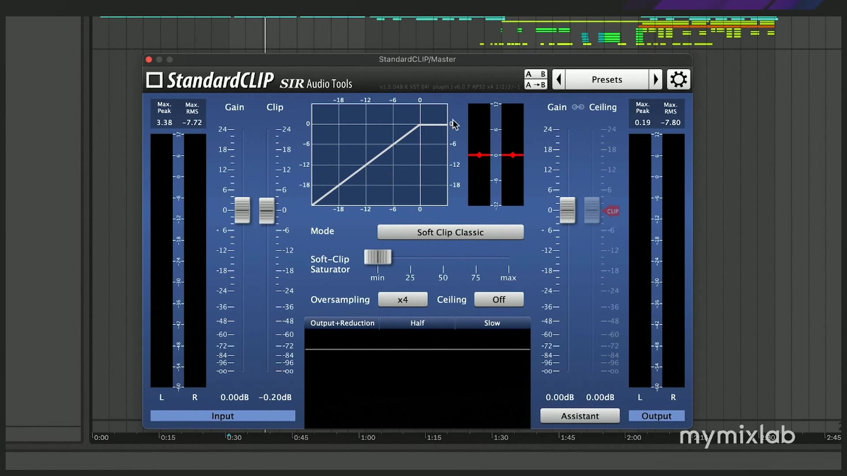The image size is (847, 476).
Task: Click the Soft-Clip Saturator slider knob
Action: pos(378,257)
